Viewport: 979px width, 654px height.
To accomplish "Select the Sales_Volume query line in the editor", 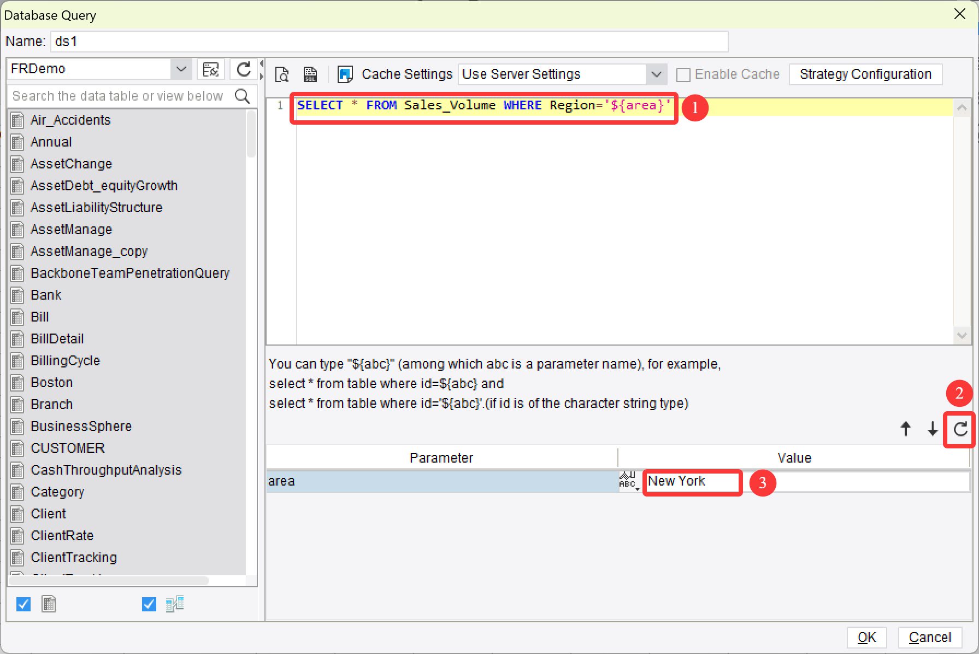I will [483, 105].
